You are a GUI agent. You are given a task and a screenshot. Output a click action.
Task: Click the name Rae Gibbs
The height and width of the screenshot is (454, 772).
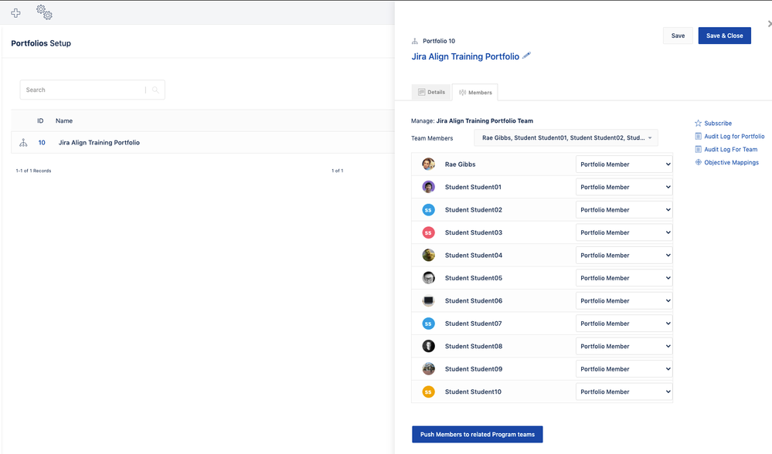[x=460, y=164]
